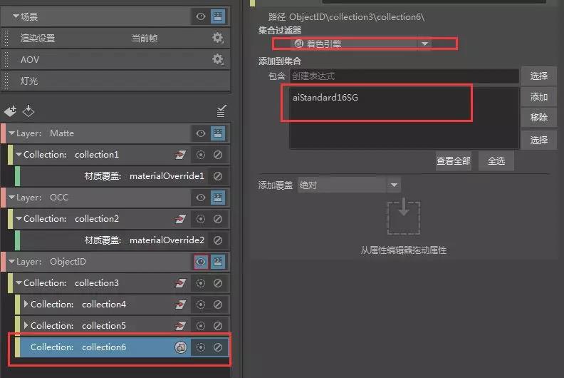
Task: Toggle ObjectID layer renderable clapper icon
Action: [x=218, y=262]
